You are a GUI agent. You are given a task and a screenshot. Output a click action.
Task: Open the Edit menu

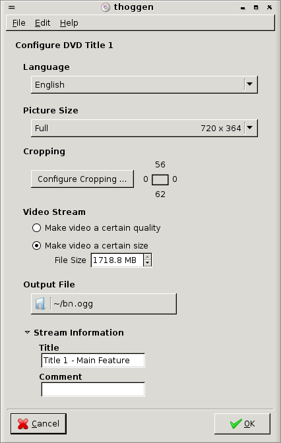[42, 23]
